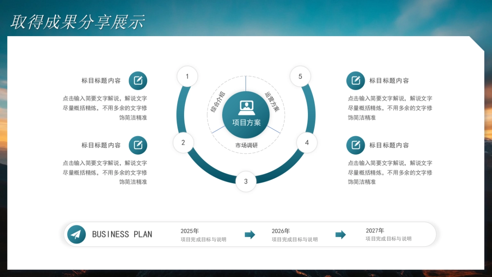Click the paper plane icon beside BUSINESS PLAN
Screen dimensions: 492x277
pyautogui.click(x=77, y=234)
